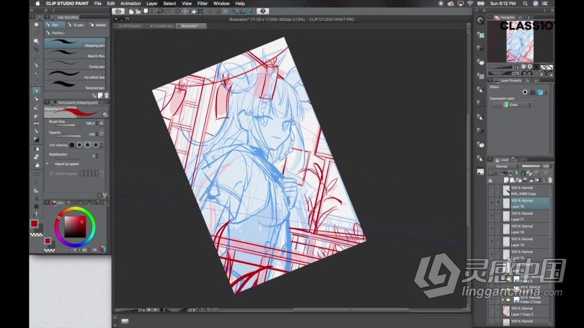Open the Apple menu
584x328 pixels.
pos(37,4)
